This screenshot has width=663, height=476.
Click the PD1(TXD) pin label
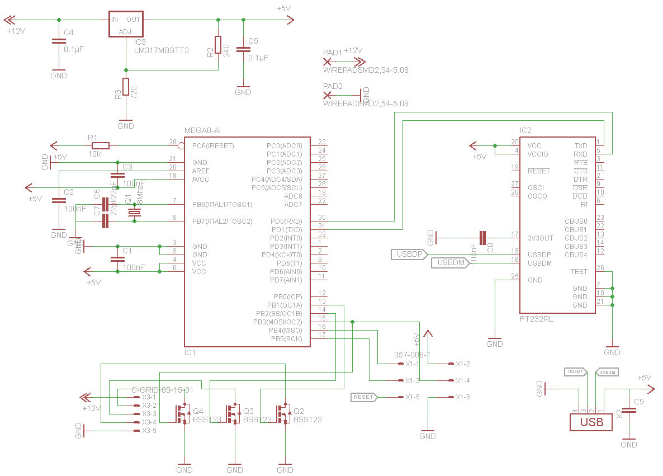click(287, 230)
